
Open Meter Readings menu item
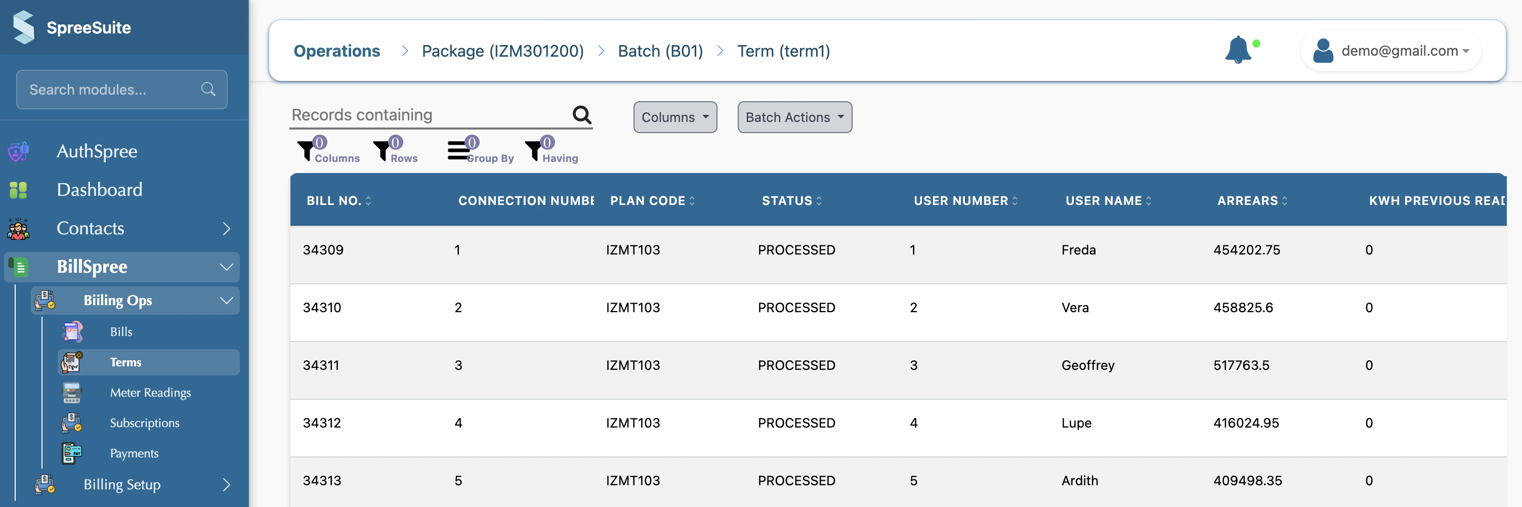click(150, 393)
